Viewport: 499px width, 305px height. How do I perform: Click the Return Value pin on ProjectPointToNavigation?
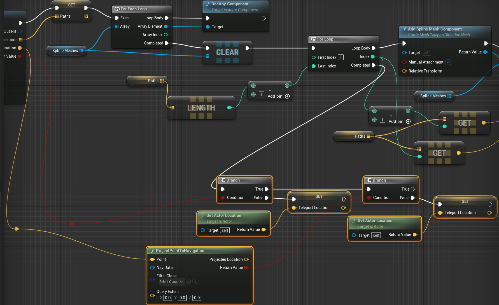coord(246,268)
